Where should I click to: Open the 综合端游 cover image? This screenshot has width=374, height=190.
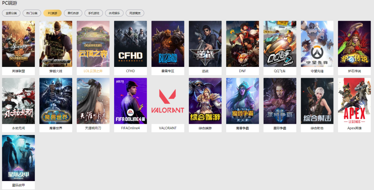click(x=205, y=101)
